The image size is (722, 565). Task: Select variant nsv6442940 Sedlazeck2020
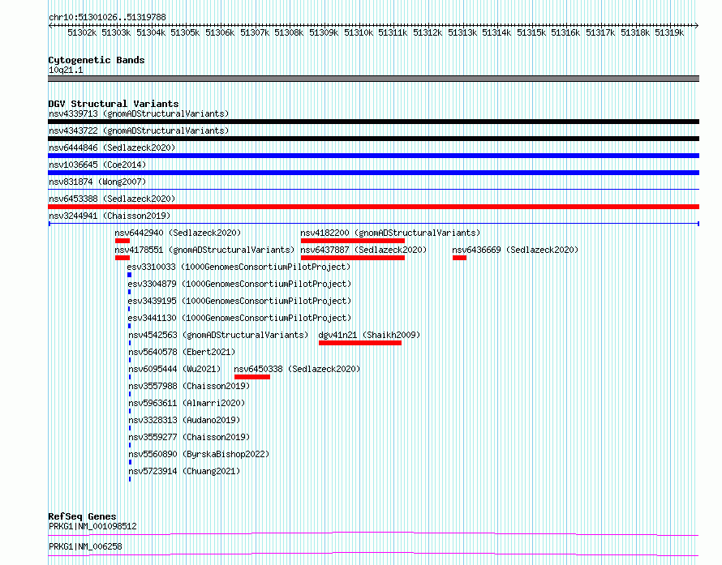pos(178,233)
